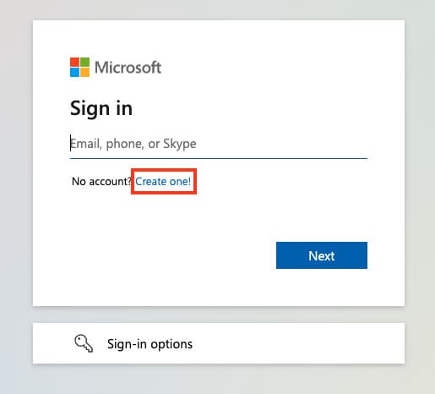This screenshot has height=394, width=435.
Task: Focus the Email, phone, or Skype field
Action: coord(219,144)
